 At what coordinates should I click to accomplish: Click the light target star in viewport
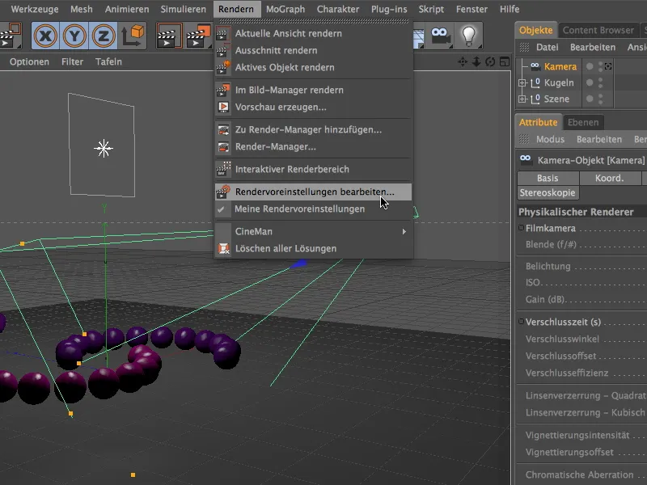click(x=104, y=149)
